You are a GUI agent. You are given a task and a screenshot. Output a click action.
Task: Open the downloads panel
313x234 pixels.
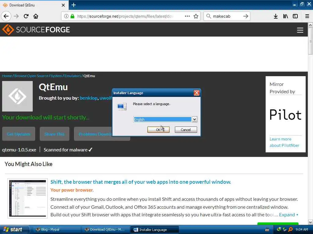coord(276,16)
